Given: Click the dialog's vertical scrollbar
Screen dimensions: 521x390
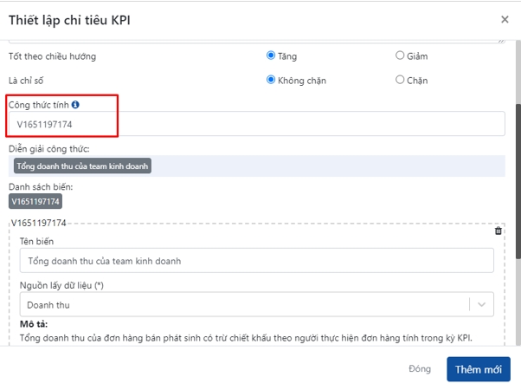Looking at the screenshot, I should pos(515,173).
